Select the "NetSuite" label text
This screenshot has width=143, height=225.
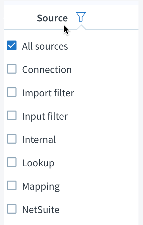41,210
